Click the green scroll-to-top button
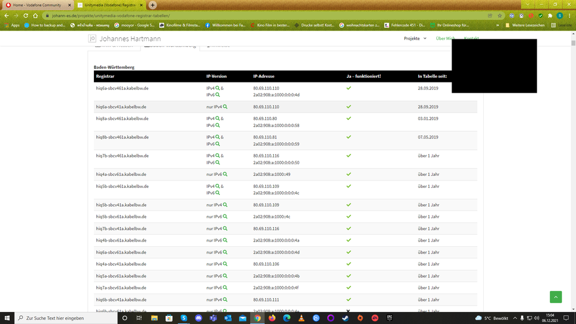 (x=556, y=297)
